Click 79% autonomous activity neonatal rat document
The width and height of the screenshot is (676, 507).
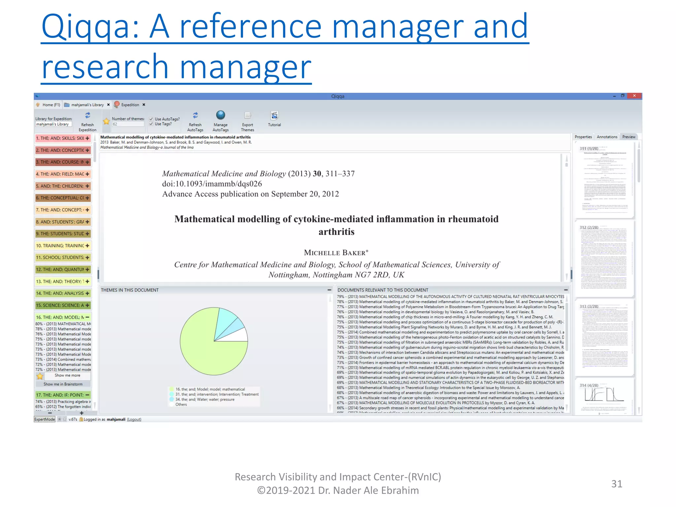coord(450,296)
